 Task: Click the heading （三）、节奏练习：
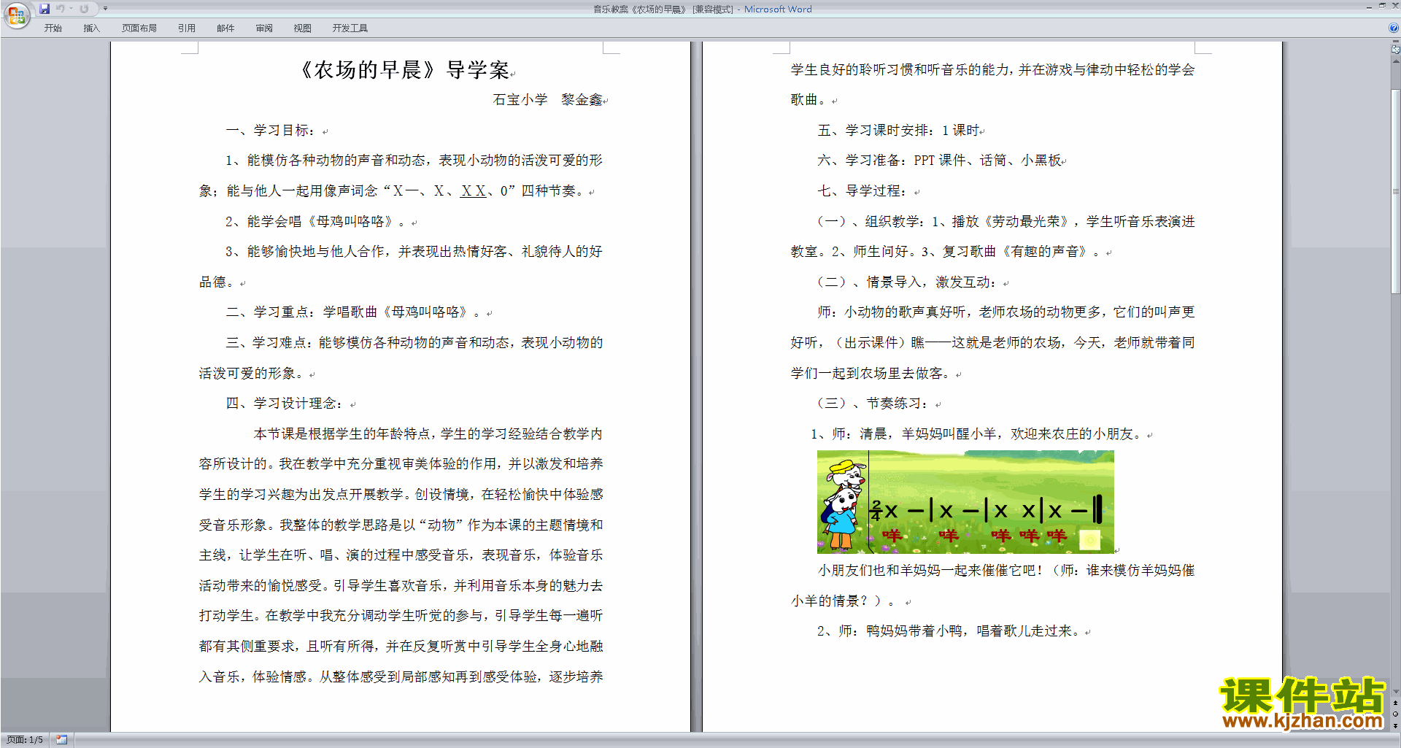pos(873,404)
